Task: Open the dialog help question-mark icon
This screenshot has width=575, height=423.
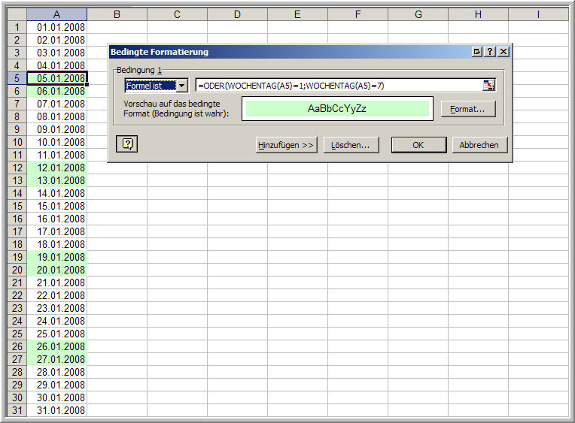Action: (x=490, y=52)
